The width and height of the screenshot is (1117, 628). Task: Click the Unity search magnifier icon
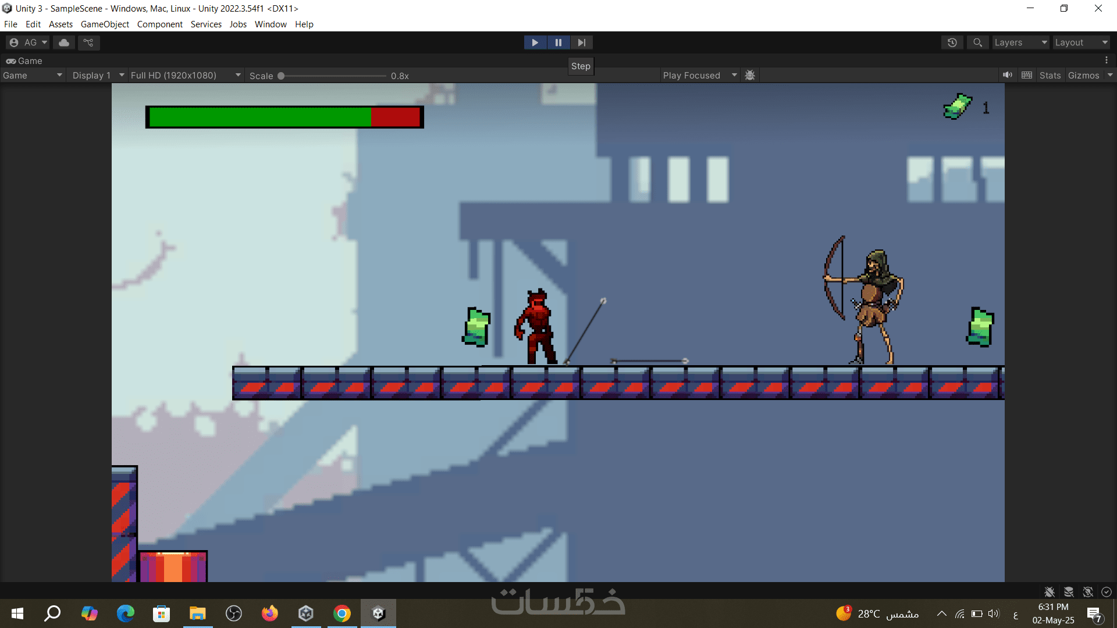977,42
